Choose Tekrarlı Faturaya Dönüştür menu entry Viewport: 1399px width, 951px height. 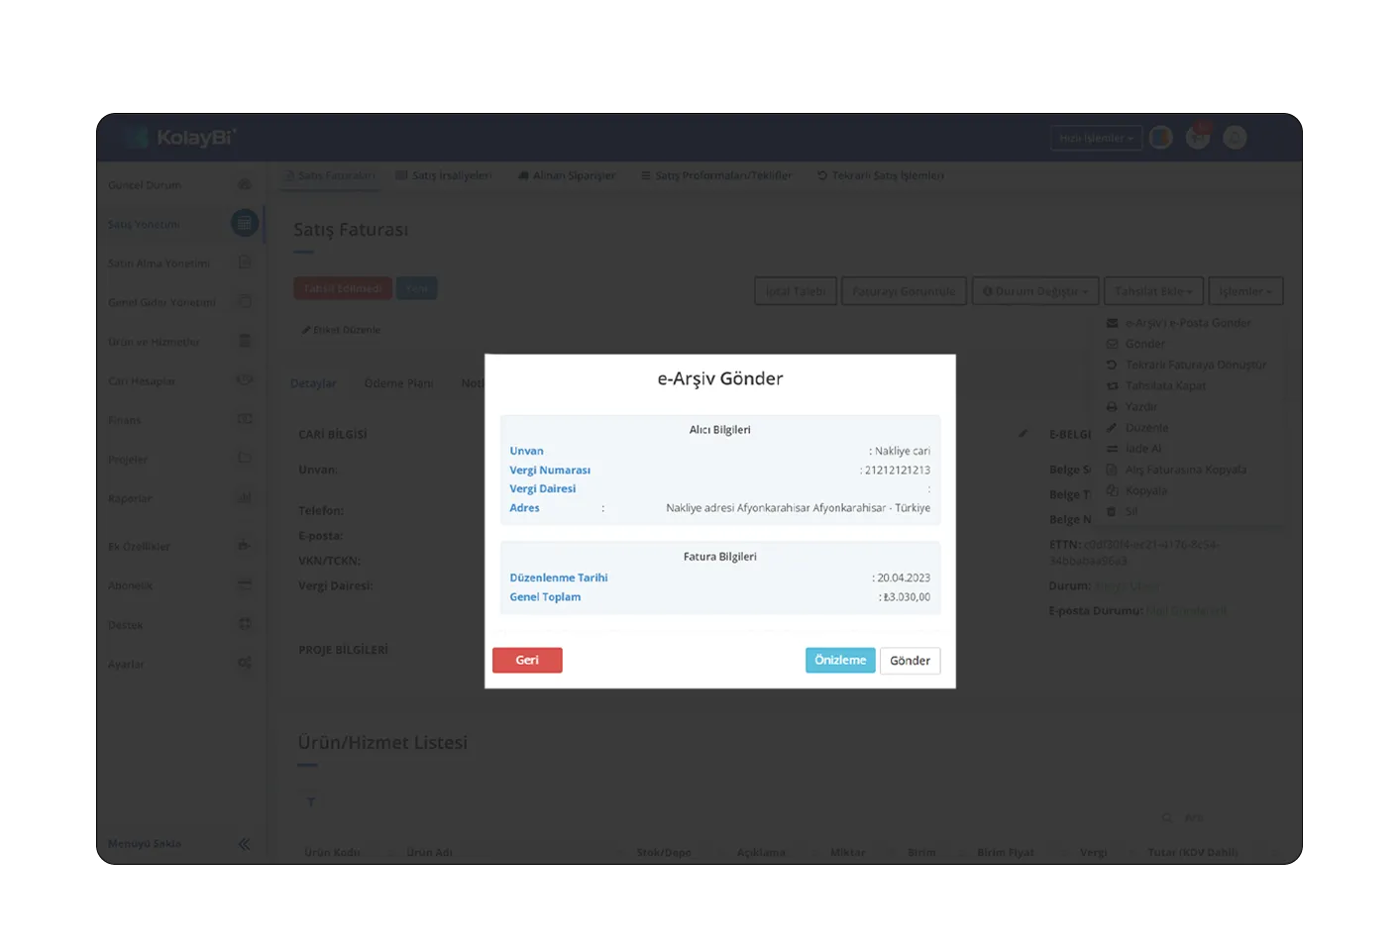(1187, 365)
